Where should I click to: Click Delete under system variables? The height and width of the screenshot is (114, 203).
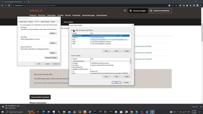[x=127, y=77]
